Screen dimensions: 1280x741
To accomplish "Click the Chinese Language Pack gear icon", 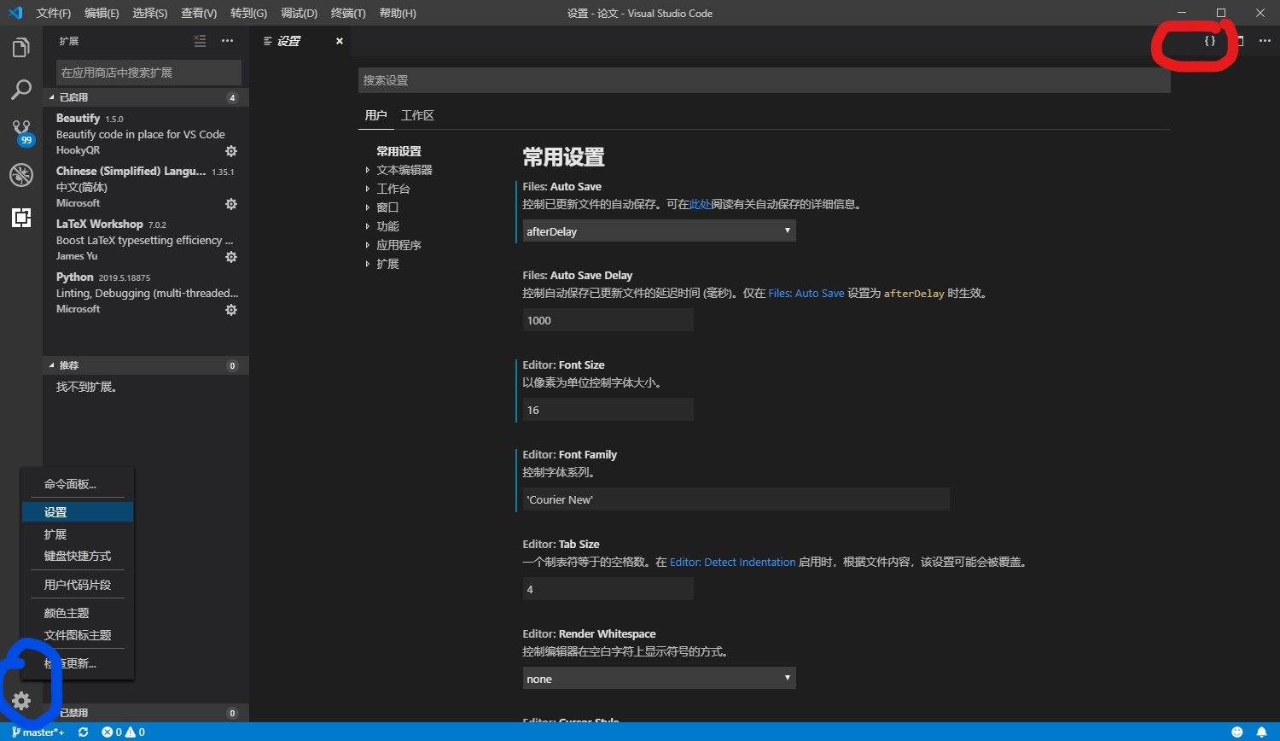I will coord(230,204).
